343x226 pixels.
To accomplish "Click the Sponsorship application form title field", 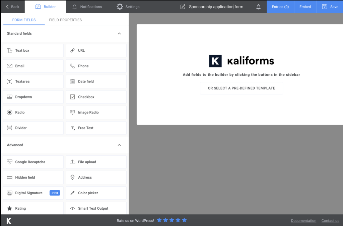I will pyautogui.click(x=216, y=7).
